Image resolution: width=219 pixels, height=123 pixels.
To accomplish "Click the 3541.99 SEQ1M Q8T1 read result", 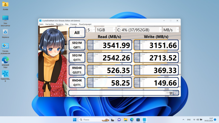I will pos(109,45).
